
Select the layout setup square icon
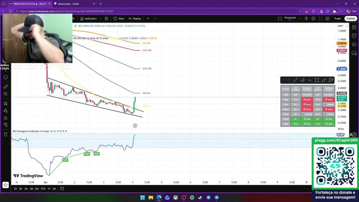(x=280, y=19)
